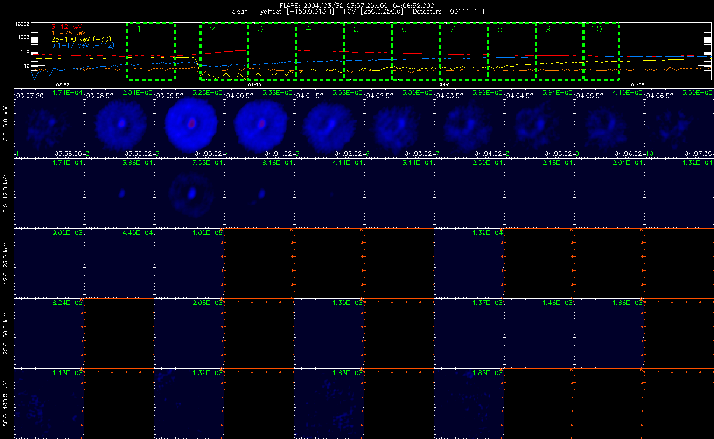The width and height of the screenshot is (714, 439).
Task: Open the 3.0-6.0 keV image starting 03:57:20
Action: coord(49,123)
